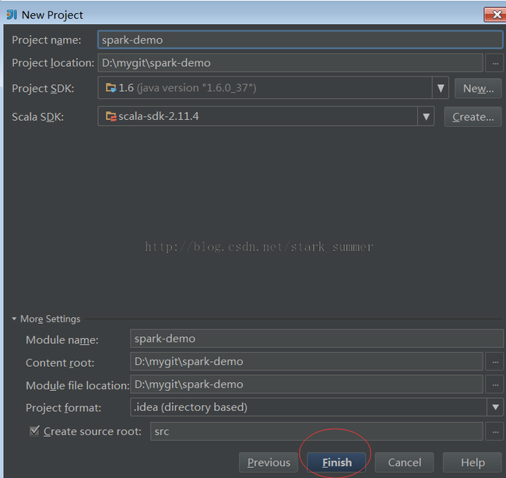Screen dimensions: 506x478
Task: Click the 'Scala SDK:' label
Action: (38, 117)
